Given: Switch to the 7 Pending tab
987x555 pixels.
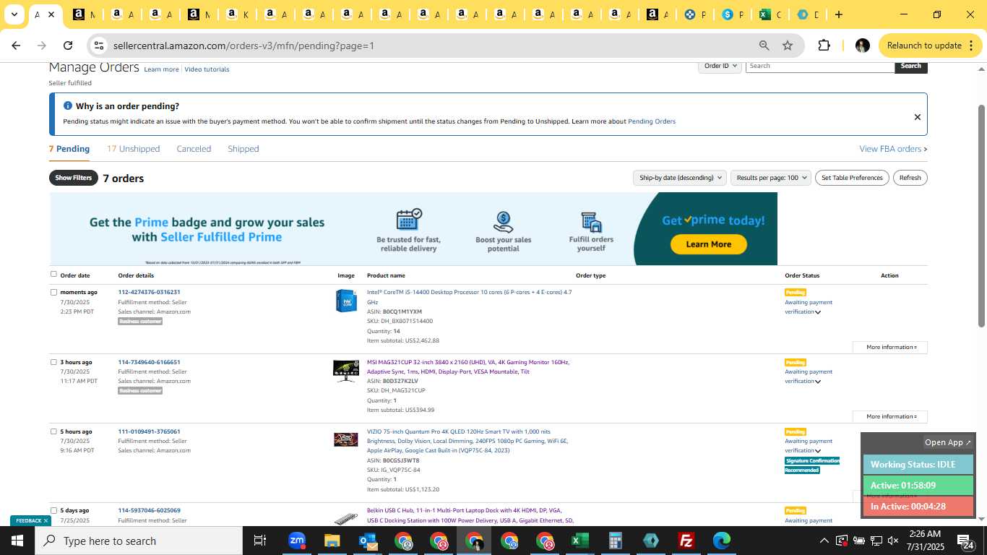Looking at the screenshot, I should point(69,149).
